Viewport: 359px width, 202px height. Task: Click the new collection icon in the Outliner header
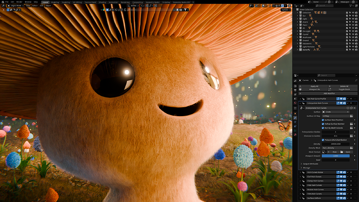(x=356, y=6)
